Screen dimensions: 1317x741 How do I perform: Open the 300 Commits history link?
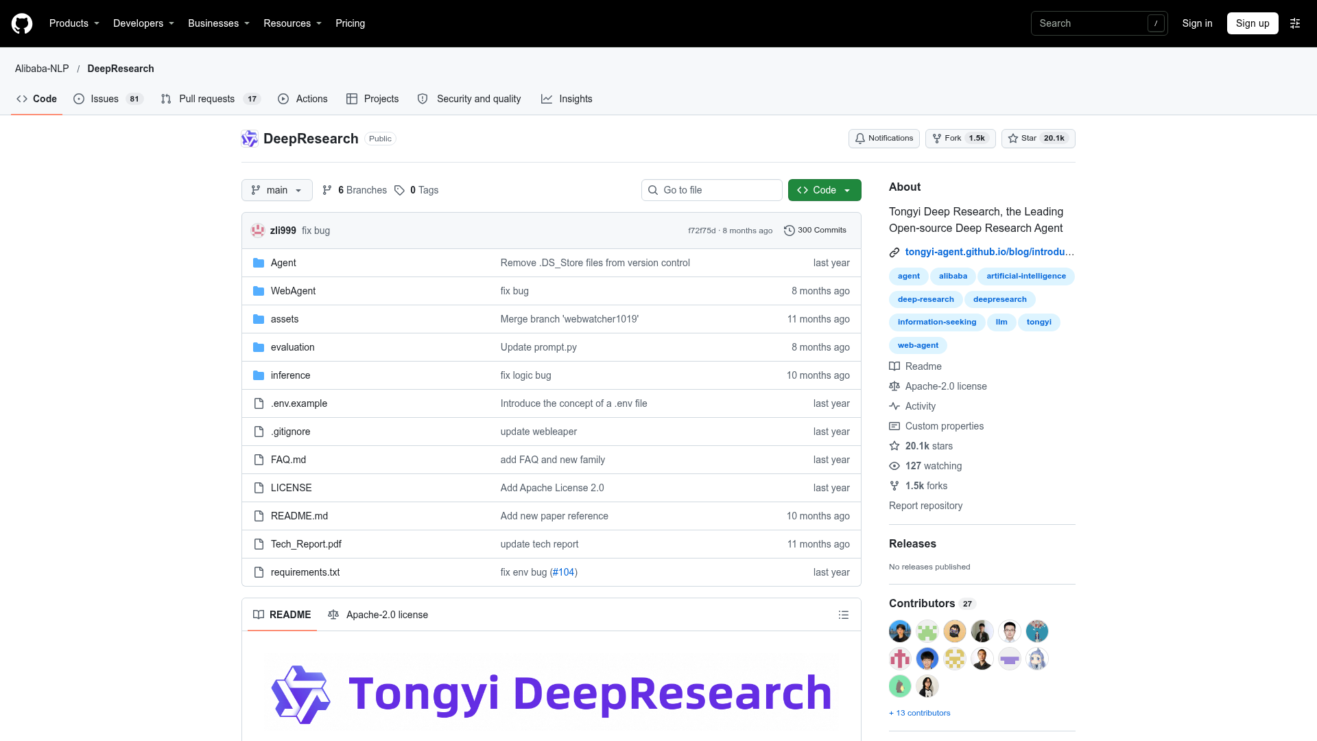click(815, 231)
